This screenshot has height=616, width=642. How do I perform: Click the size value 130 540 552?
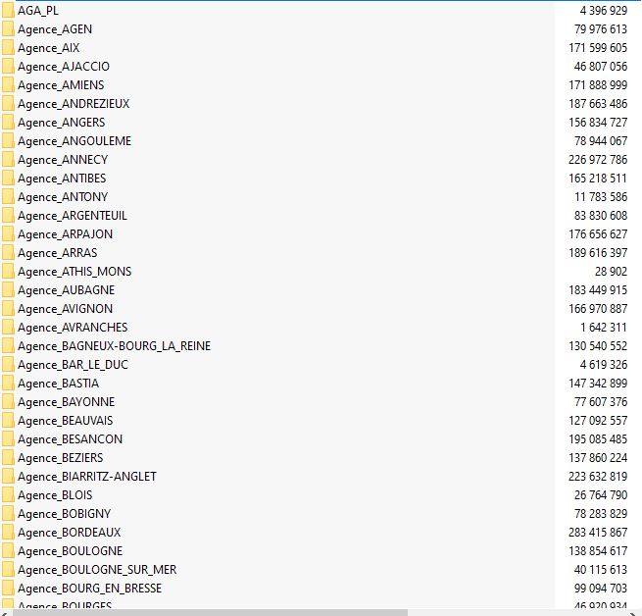[x=598, y=346]
